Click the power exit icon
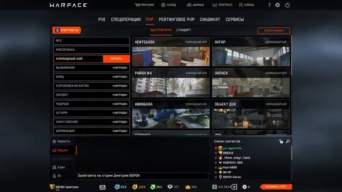This screenshot has width=342, height=192. click(x=287, y=5)
